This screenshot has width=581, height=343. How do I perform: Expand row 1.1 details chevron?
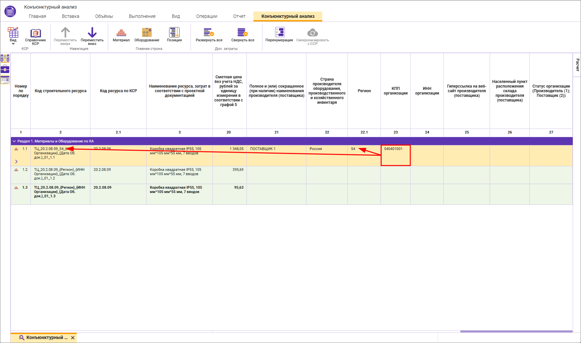pyautogui.click(x=16, y=162)
